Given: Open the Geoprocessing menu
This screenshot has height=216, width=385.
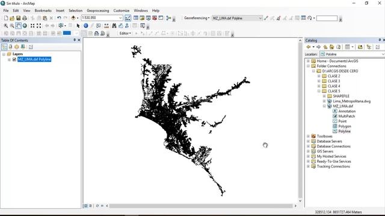Looking at the screenshot, I should coord(97,11).
